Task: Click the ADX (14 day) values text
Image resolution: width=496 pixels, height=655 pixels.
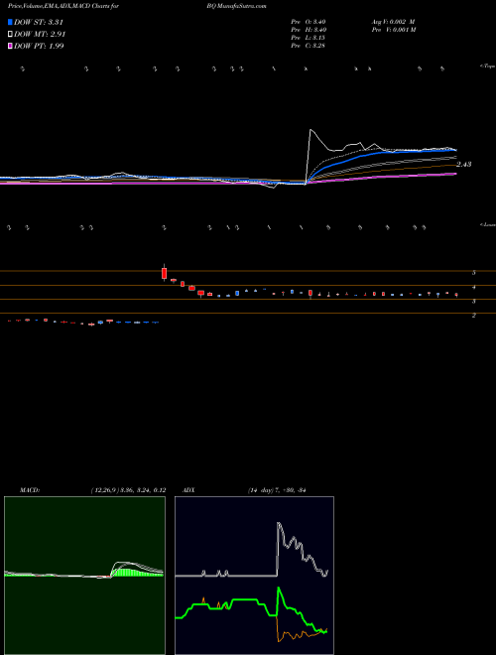Action: 277,490
